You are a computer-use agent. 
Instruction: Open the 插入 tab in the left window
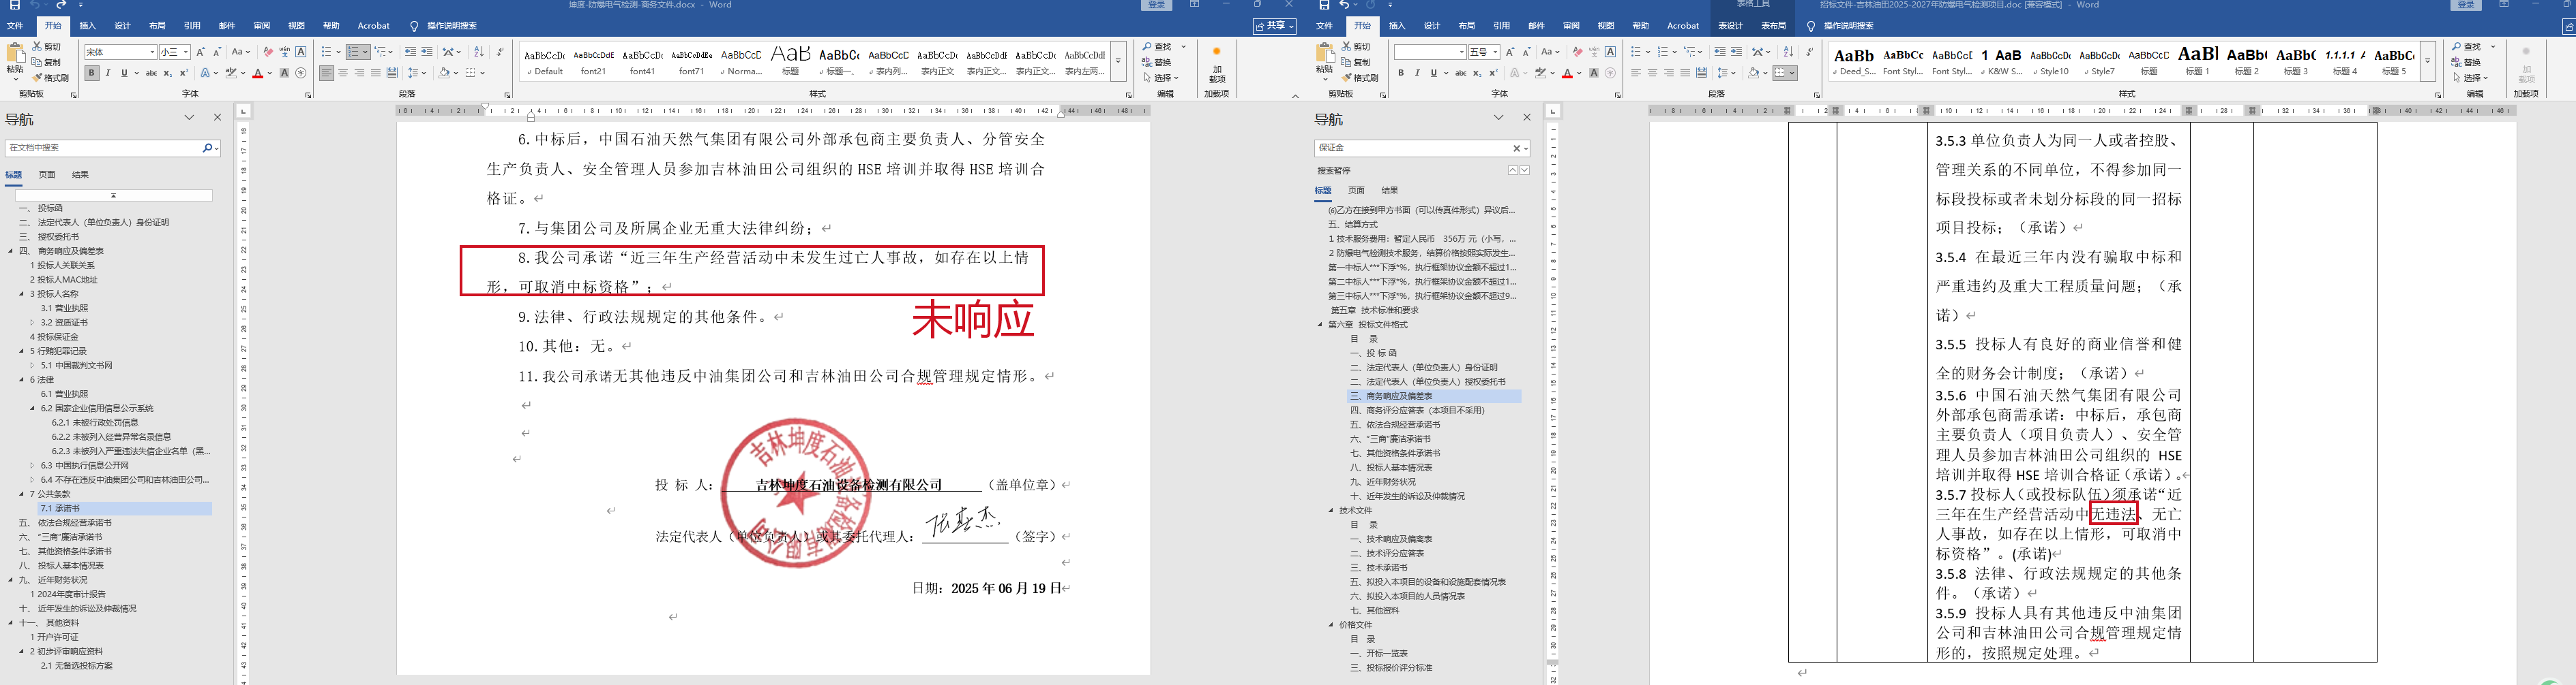[88, 26]
